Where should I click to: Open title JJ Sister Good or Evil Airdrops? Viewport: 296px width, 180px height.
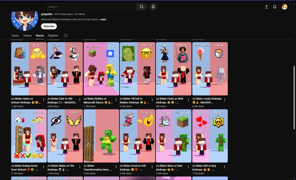point(133,167)
